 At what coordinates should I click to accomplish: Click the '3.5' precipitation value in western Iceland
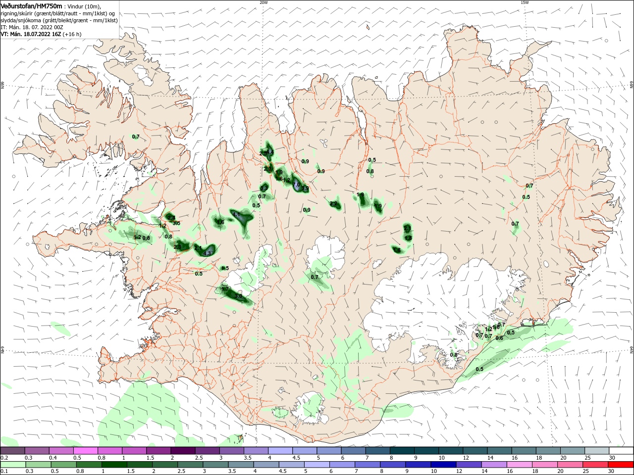(x=176, y=223)
